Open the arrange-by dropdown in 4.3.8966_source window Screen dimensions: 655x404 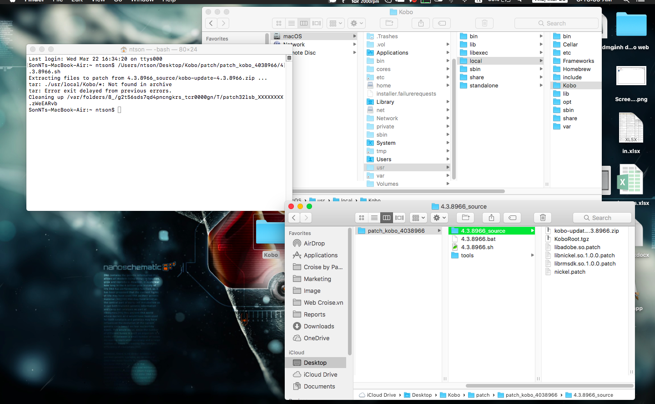pyautogui.click(x=418, y=218)
